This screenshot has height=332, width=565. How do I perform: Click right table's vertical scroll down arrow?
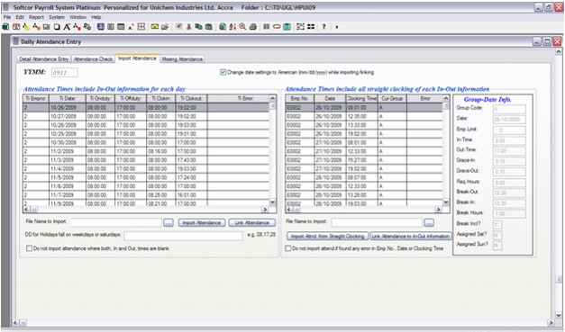point(446,202)
